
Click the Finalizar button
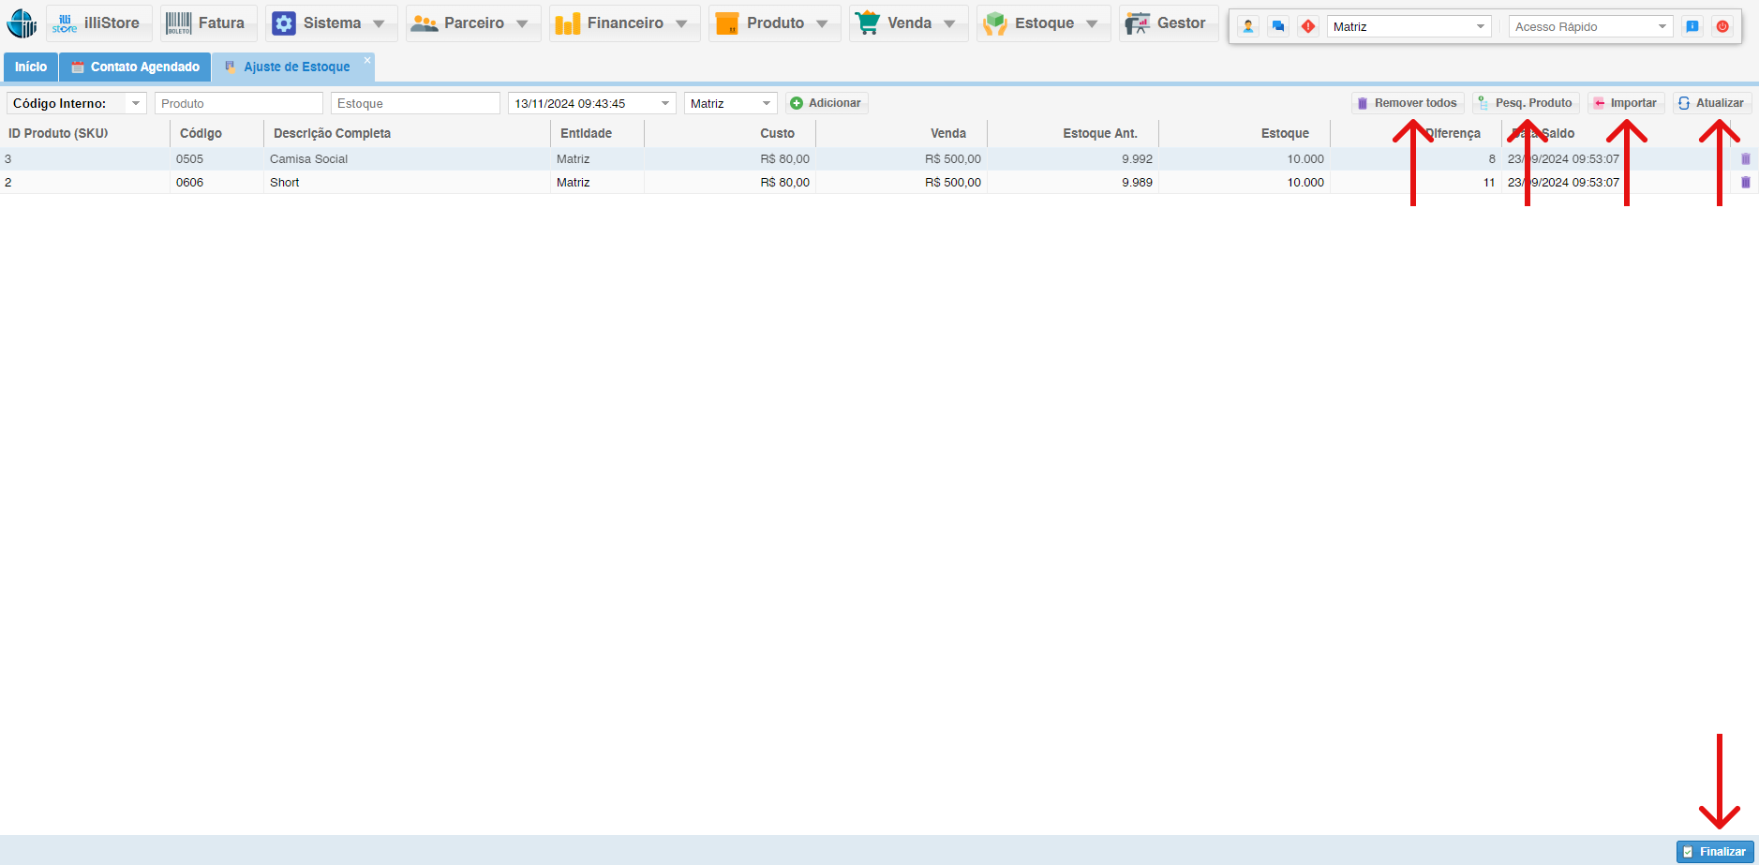[1714, 851]
